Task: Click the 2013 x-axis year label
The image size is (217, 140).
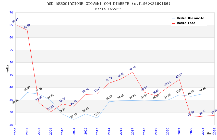Action: coord(97,131)
